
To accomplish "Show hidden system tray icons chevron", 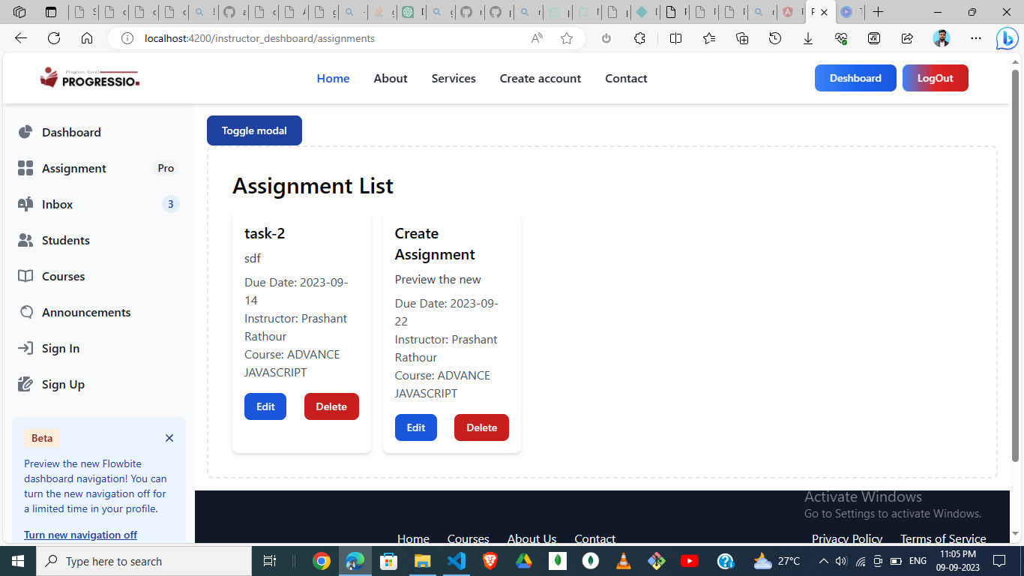I will pos(823,561).
